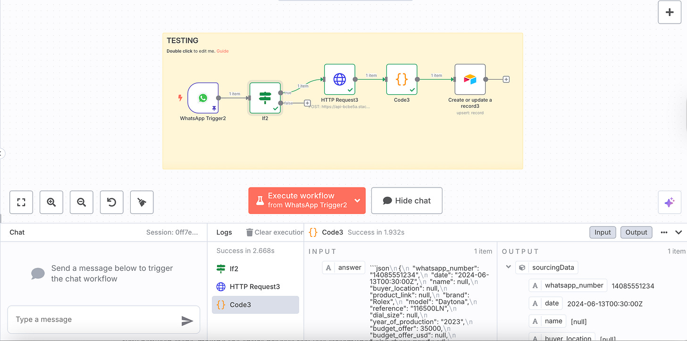Hide the chat panel
Screen dimensions: 687x341
coord(407,201)
